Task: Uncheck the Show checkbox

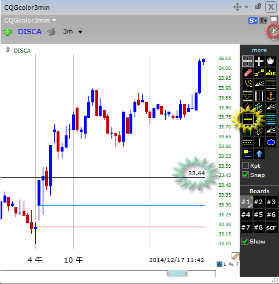Action: [245, 241]
